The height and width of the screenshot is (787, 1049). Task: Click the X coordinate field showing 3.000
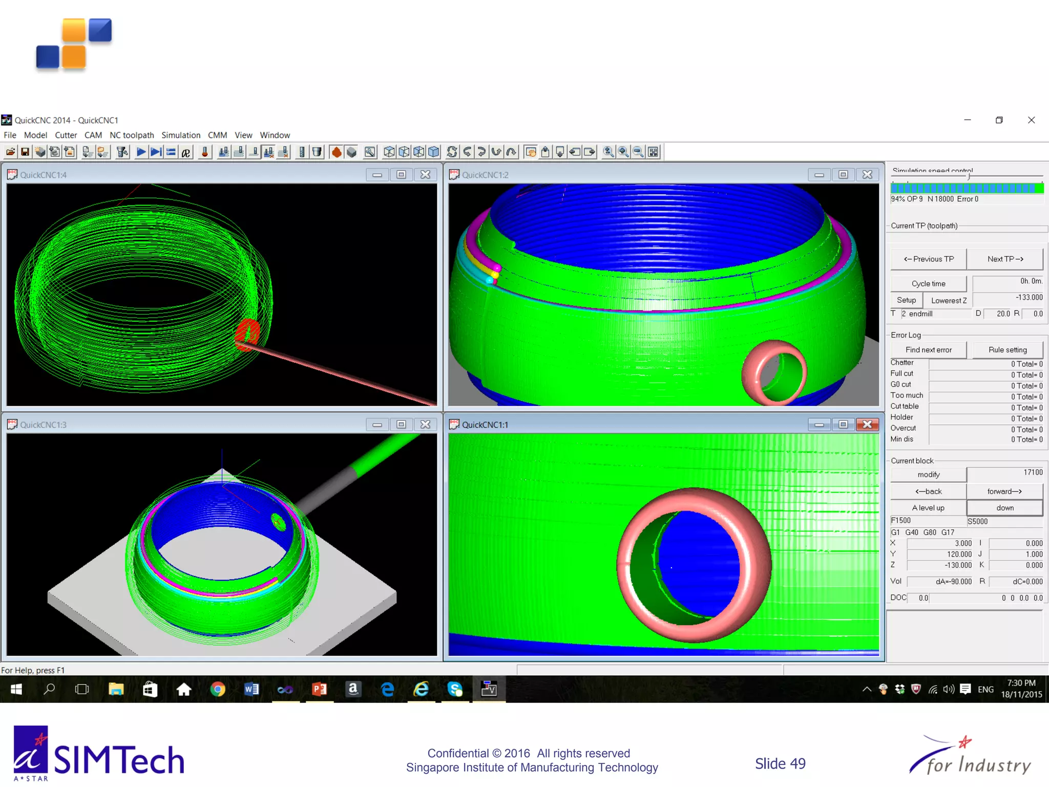tap(939, 543)
